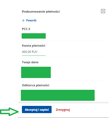Screen dimensions: 112x130
Task: Click the green underline beneath the amount
Action: [34, 55]
